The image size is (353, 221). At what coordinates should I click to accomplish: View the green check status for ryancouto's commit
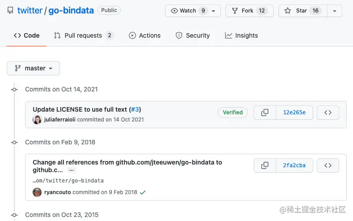click(143, 192)
